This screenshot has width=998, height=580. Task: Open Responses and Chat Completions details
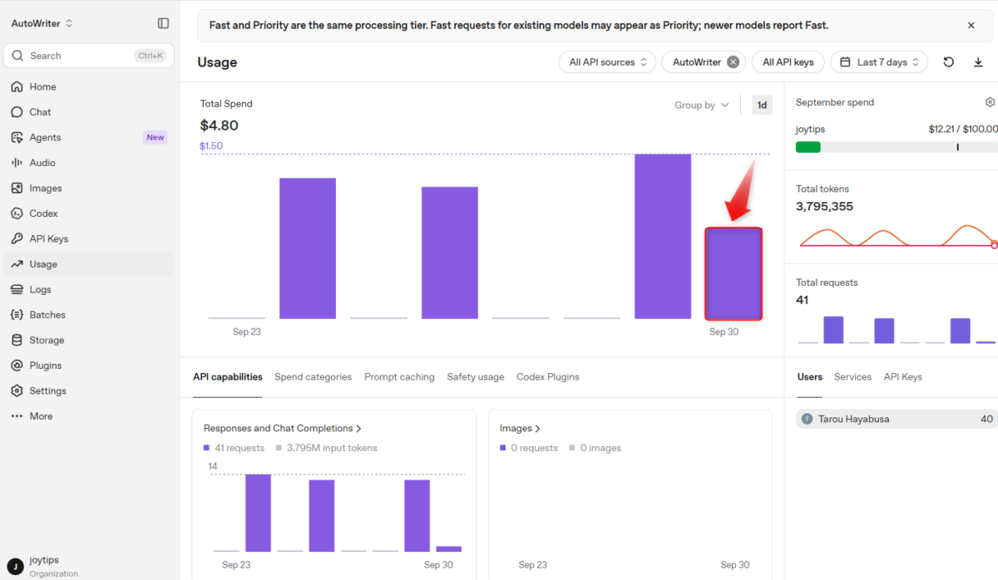(283, 429)
